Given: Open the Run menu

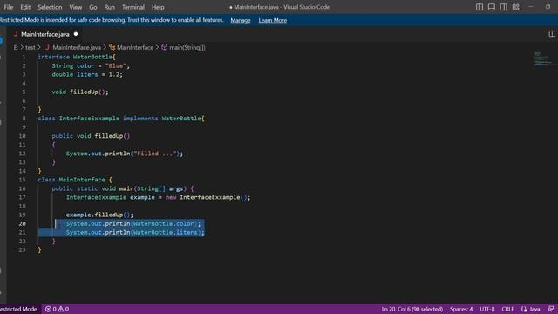Looking at the screenshot, I should (110, 7).
